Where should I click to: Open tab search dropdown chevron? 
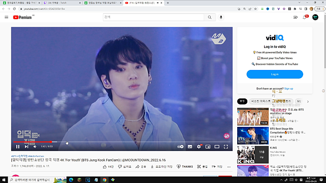point(299,3)
